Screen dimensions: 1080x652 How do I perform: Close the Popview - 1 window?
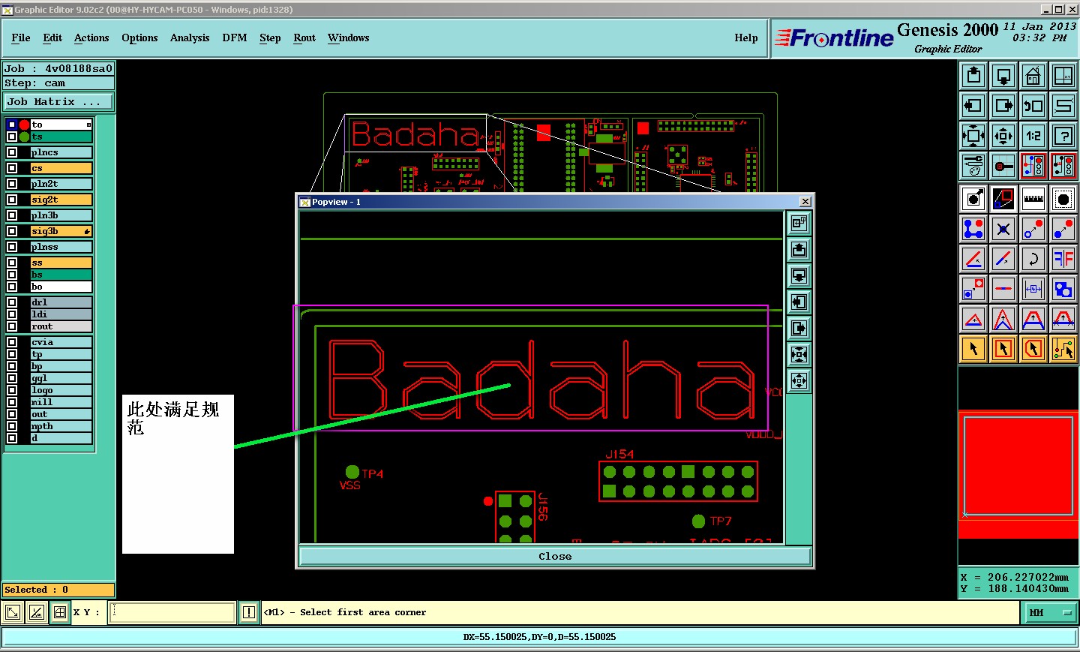805,202
